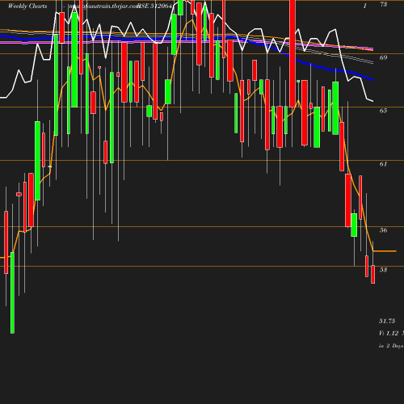Click the last price value 51.75
404x404 pixels.
point(387,321)
